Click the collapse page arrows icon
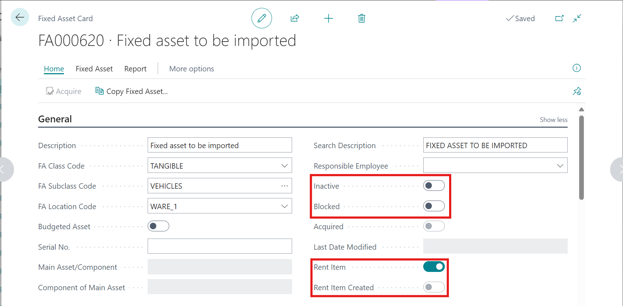The height and width of the screenshot is (306, 623). [x=577, y=18]
